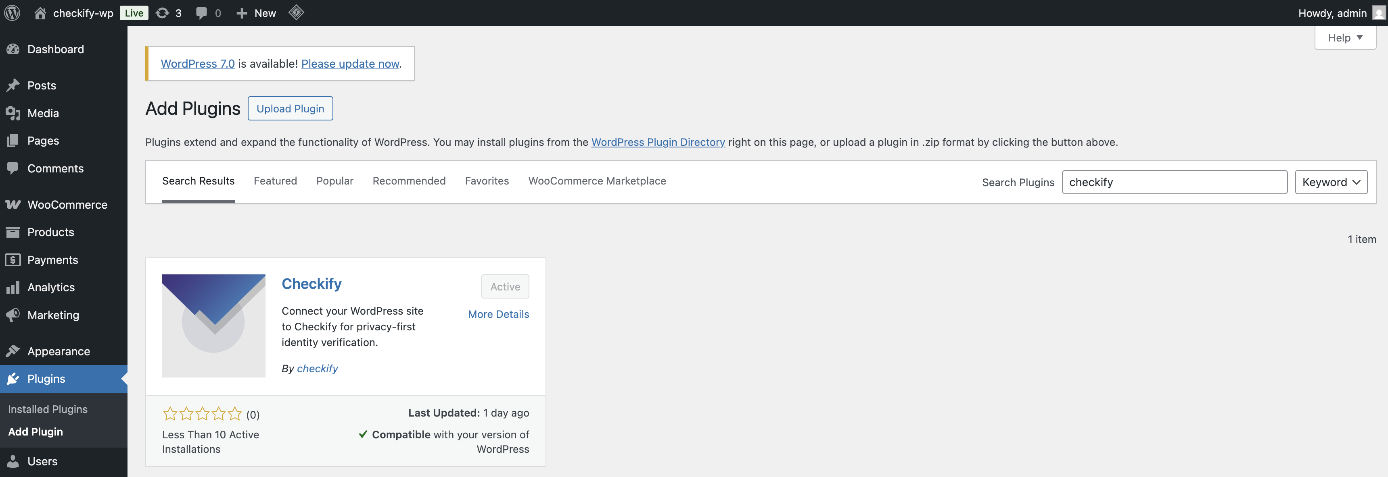
Task: Switch to the Popular tab
Action: pyautogui.click(x=334, y=181)
